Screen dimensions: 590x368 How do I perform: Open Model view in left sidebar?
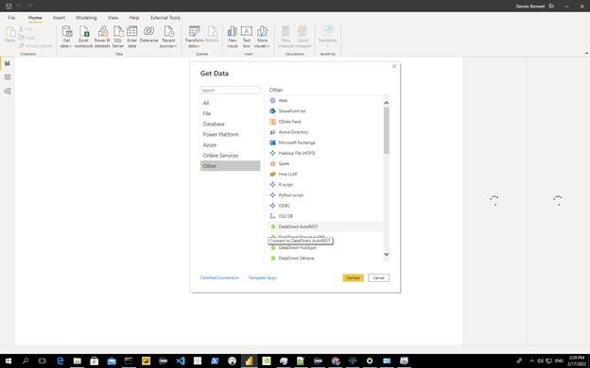click(x=8, y=92)
